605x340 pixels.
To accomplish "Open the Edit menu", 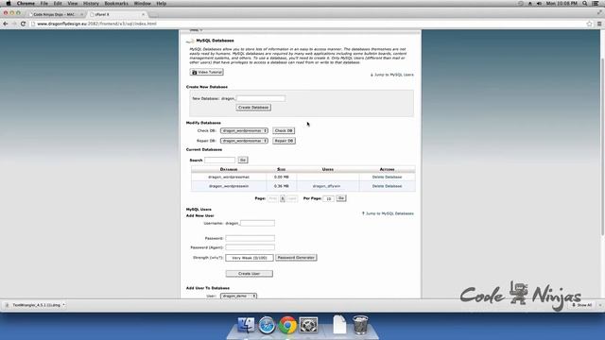I will 58,3.
